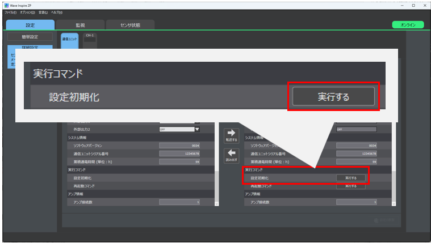Click 実行する for 再起動コマンド
Viewport: 431px width, 243px height.
351,186
